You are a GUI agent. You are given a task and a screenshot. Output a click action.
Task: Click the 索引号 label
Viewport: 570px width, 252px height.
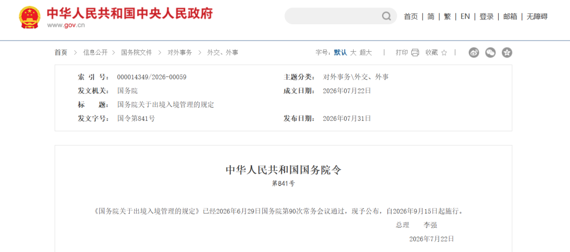(93, 77)
